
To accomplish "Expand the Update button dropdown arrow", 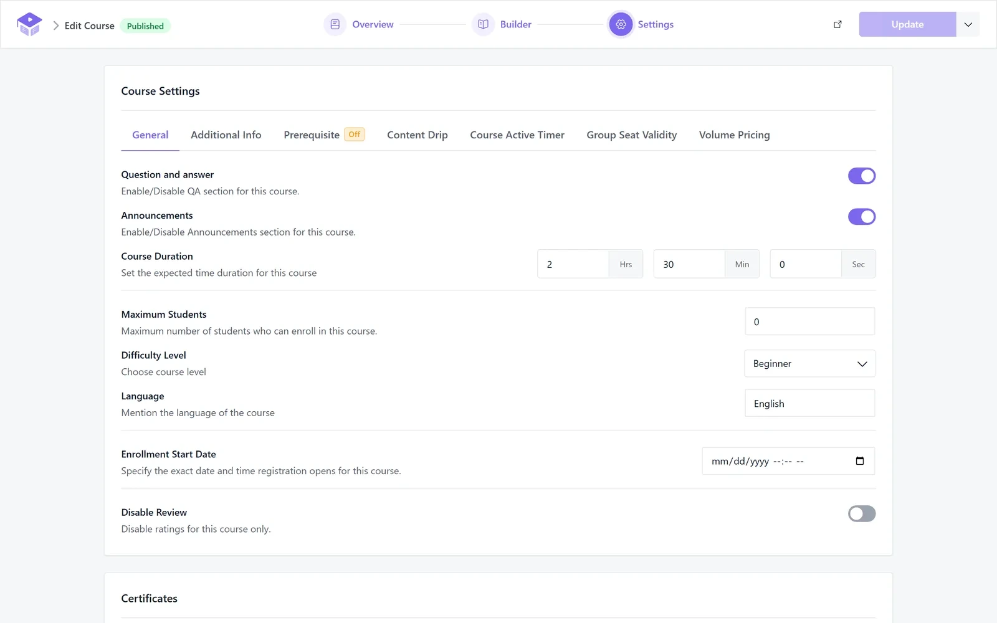I will (x=968, y=24).
